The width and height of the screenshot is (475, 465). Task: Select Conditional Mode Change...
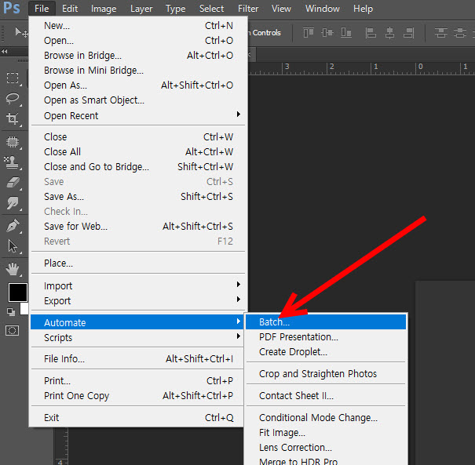tap(326, 417)
